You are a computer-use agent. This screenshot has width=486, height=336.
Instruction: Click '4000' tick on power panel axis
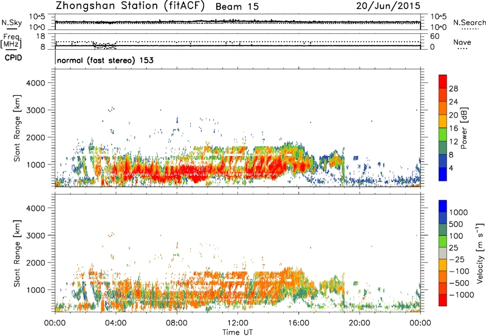[x=36, y=83]
